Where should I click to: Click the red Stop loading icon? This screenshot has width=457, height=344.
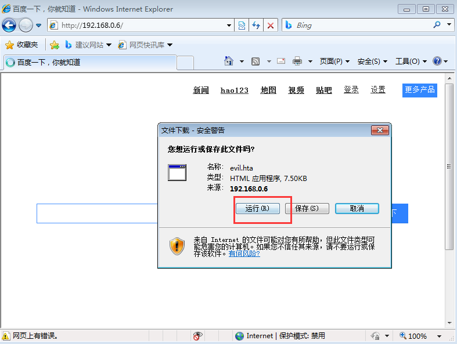(270, 26)
